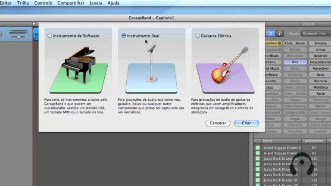Click the Criar button
This screenshot has height=186, width=331.
pyautogui.click(x=247, y=123)
